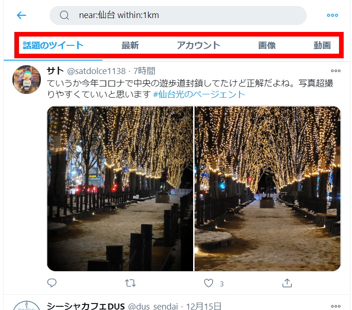Click the magnifier icon in search bar
Viewport: 352px width, 310px height.
(x=64, y=15)
